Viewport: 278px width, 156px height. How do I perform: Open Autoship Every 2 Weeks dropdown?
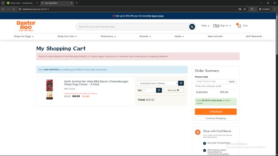(158, 83)
